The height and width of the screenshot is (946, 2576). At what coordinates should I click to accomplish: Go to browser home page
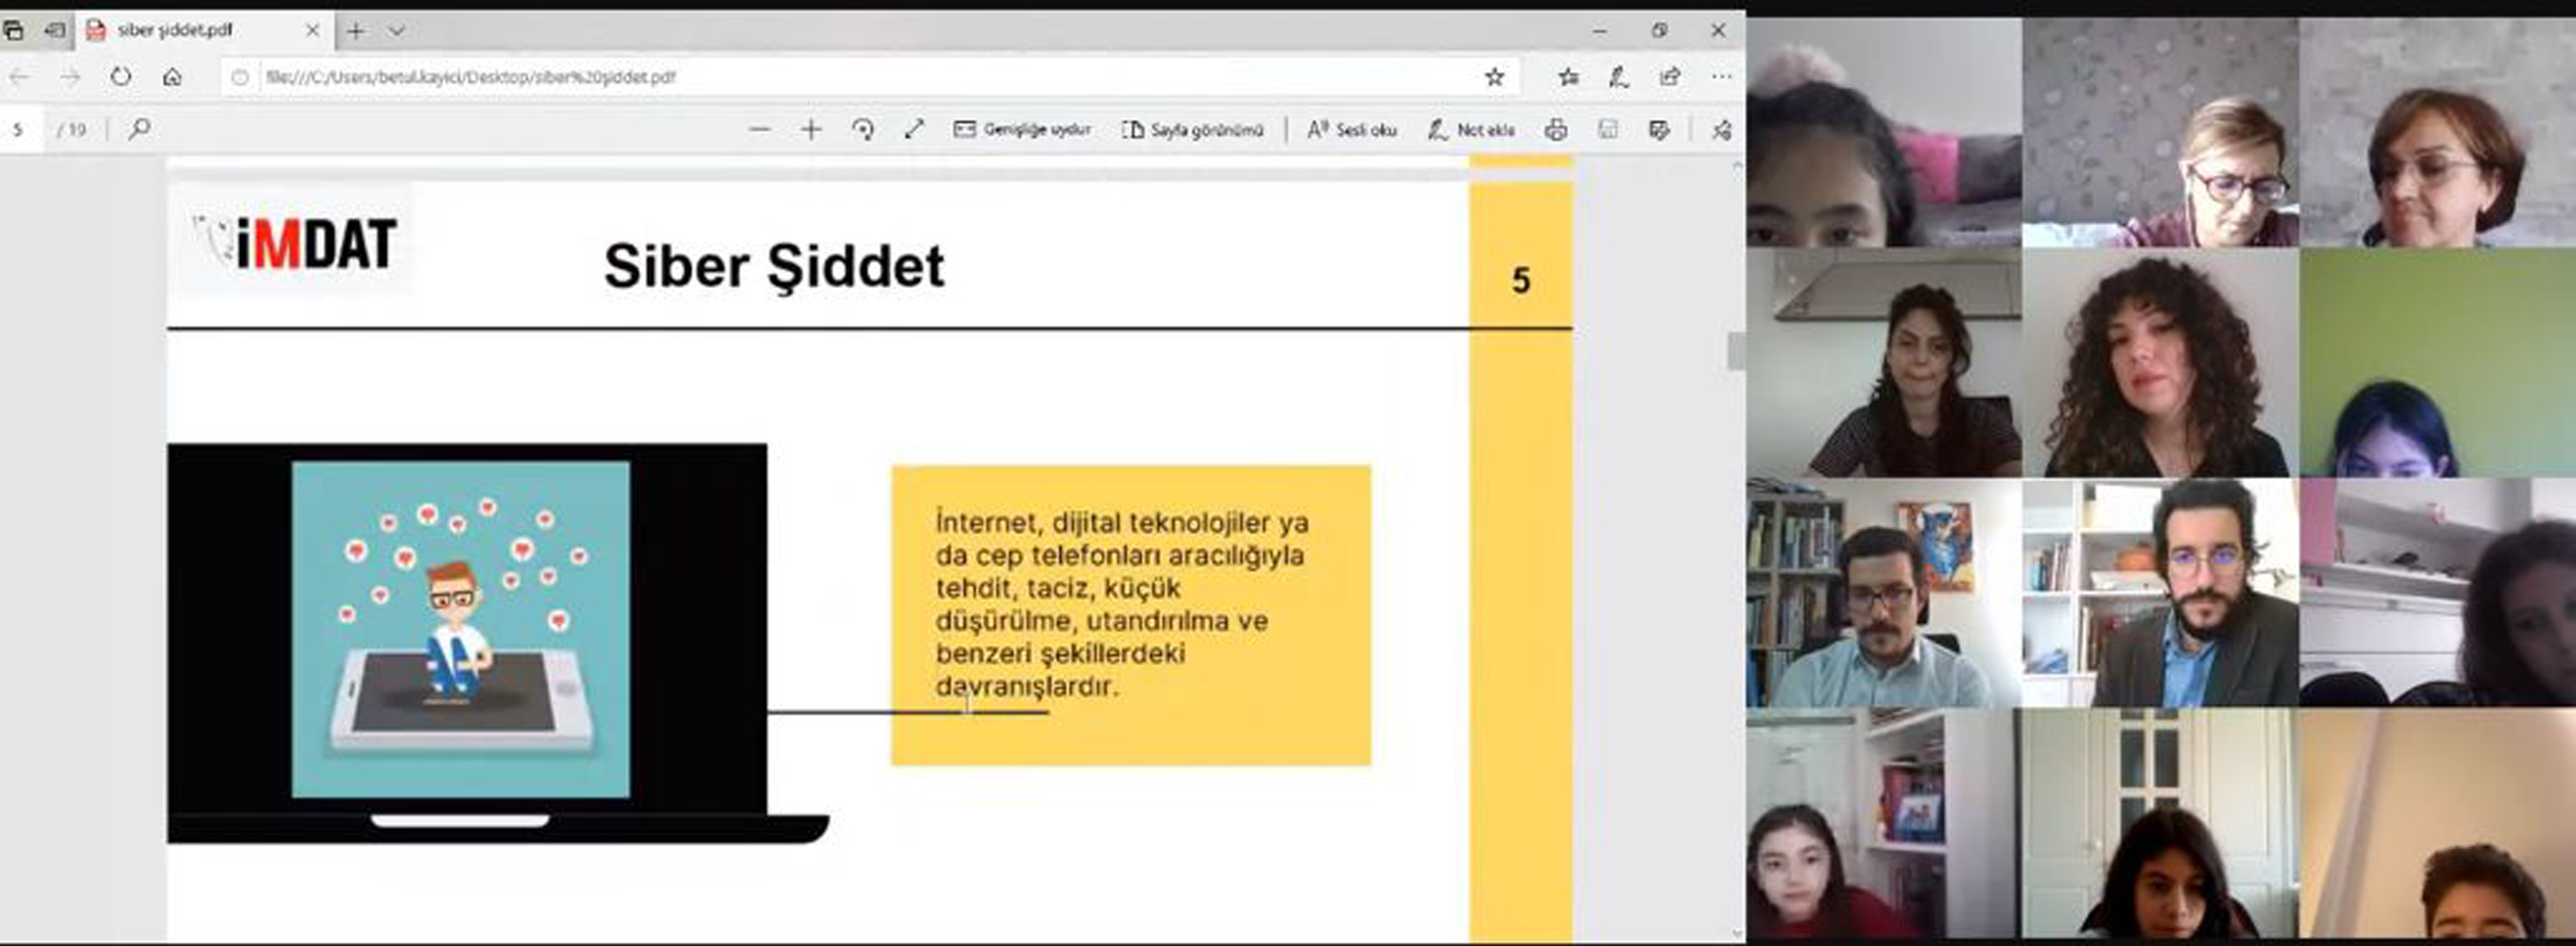point(172,77)
